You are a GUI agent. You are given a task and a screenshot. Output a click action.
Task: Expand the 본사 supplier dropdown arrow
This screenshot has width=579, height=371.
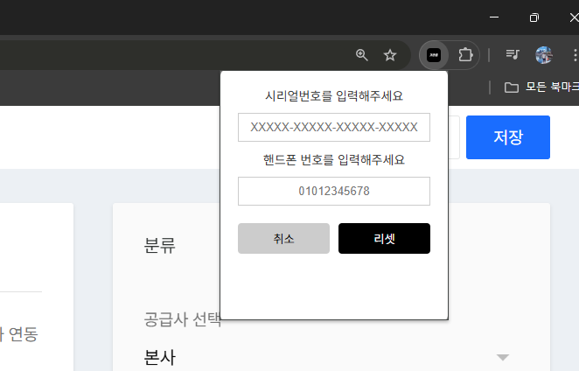(503, 357)
